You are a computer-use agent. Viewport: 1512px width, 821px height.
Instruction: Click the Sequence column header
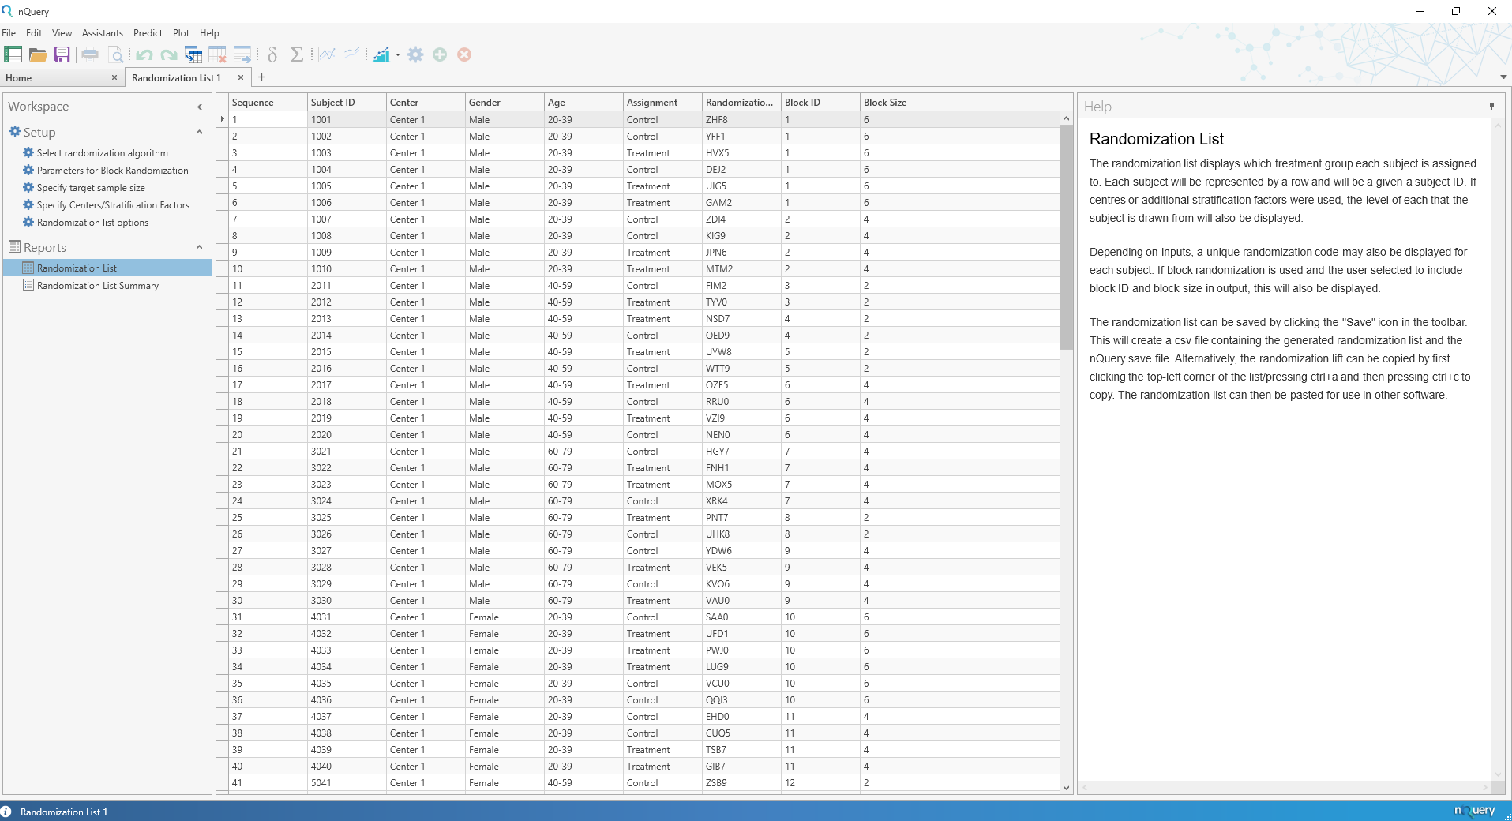268,103
